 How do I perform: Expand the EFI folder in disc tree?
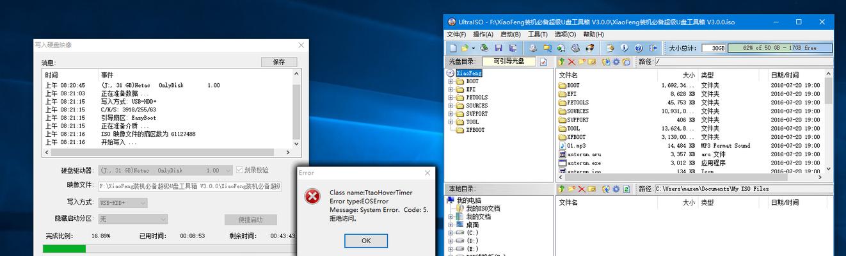pos(451,90)
